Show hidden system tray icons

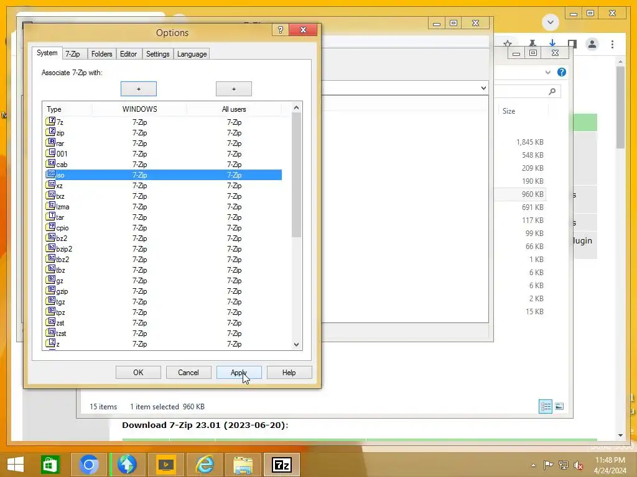[533, 465]
